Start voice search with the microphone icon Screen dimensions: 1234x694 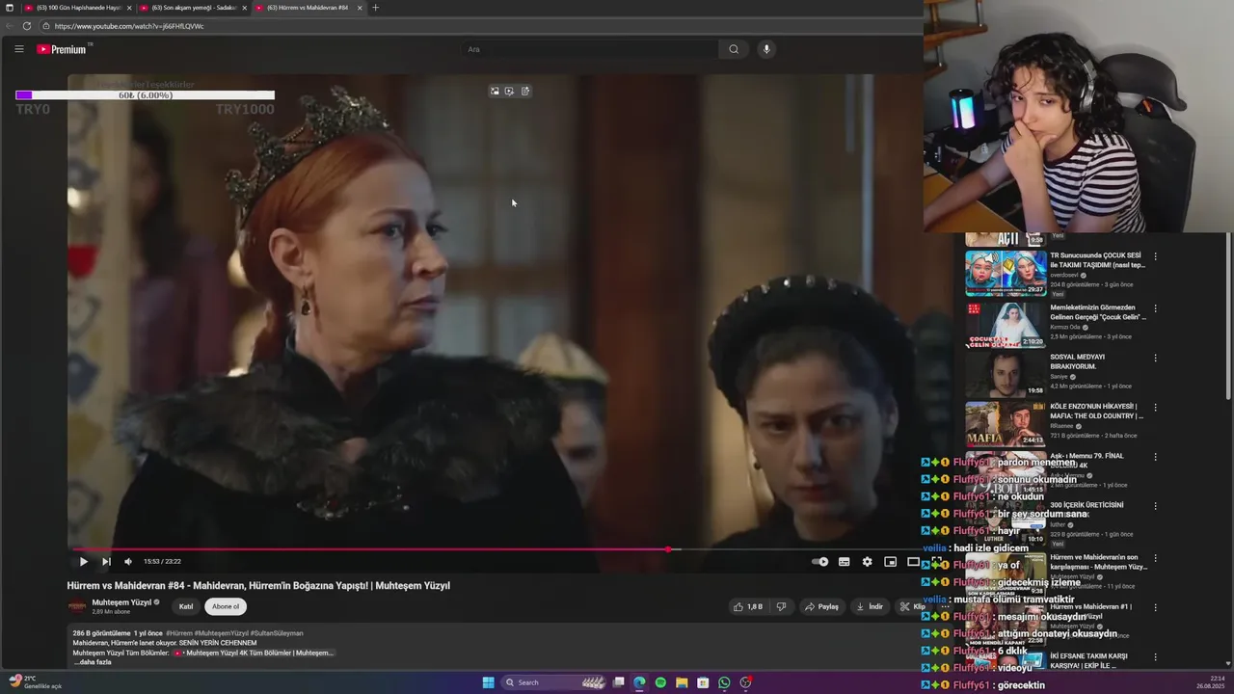(766, 49)
